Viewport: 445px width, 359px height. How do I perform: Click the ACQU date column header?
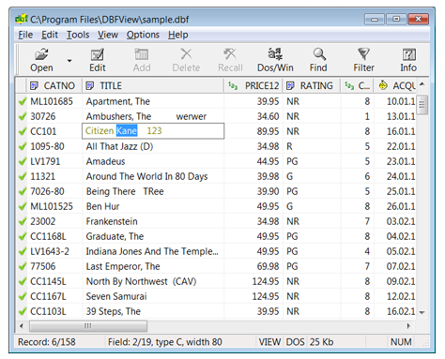point(395,85)
